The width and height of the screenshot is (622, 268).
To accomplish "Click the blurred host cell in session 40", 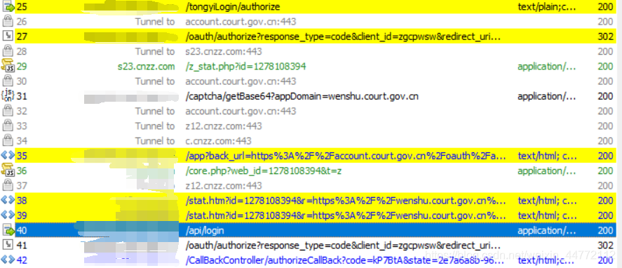I will click(127, 230).
